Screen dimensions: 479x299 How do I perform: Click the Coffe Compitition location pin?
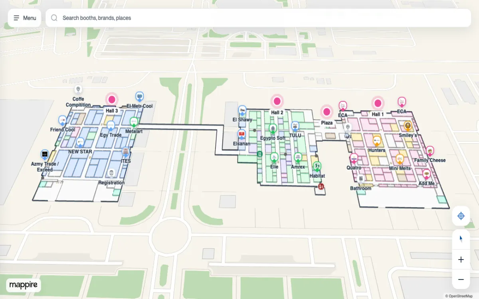click(x=78, y=89)
